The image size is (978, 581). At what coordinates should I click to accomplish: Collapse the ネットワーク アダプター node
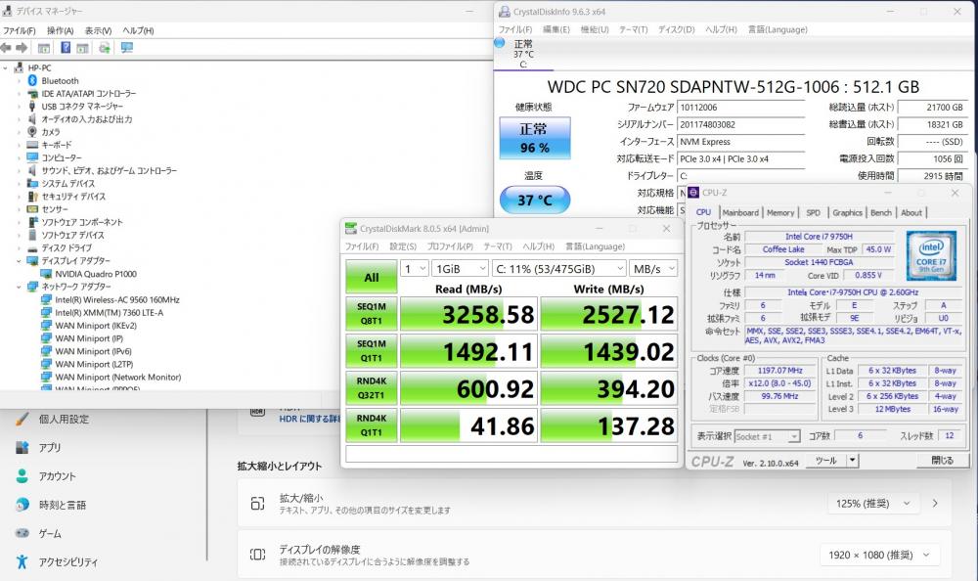[x=19, y=287]
